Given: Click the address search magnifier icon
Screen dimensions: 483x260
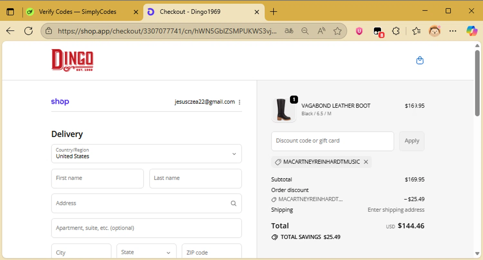Looking at the screenshot, I should click(x=233, y=203).
